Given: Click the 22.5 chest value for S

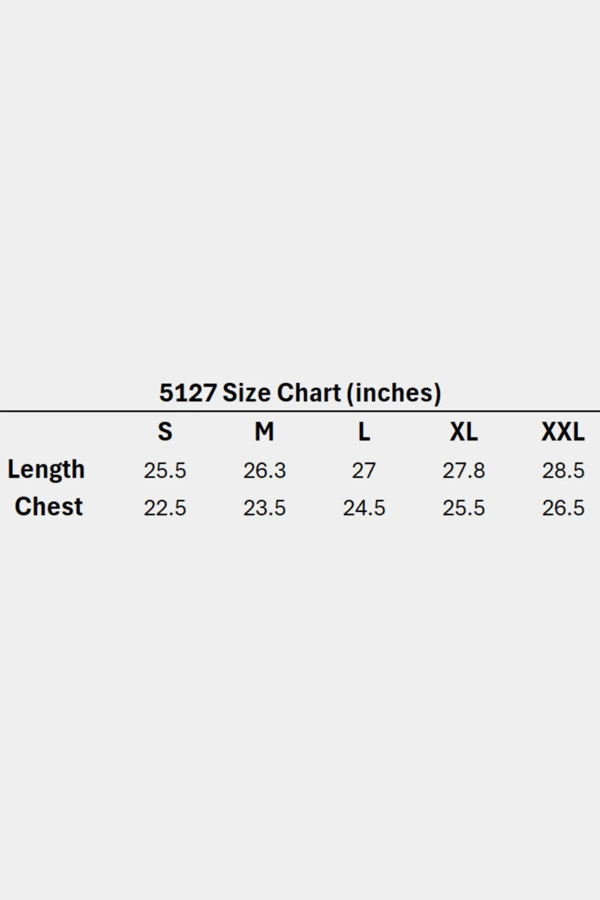Looking at the screenshot, I should (x=165, y=508).
